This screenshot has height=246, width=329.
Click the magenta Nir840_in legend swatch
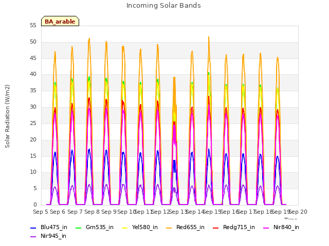coord(266,228)
